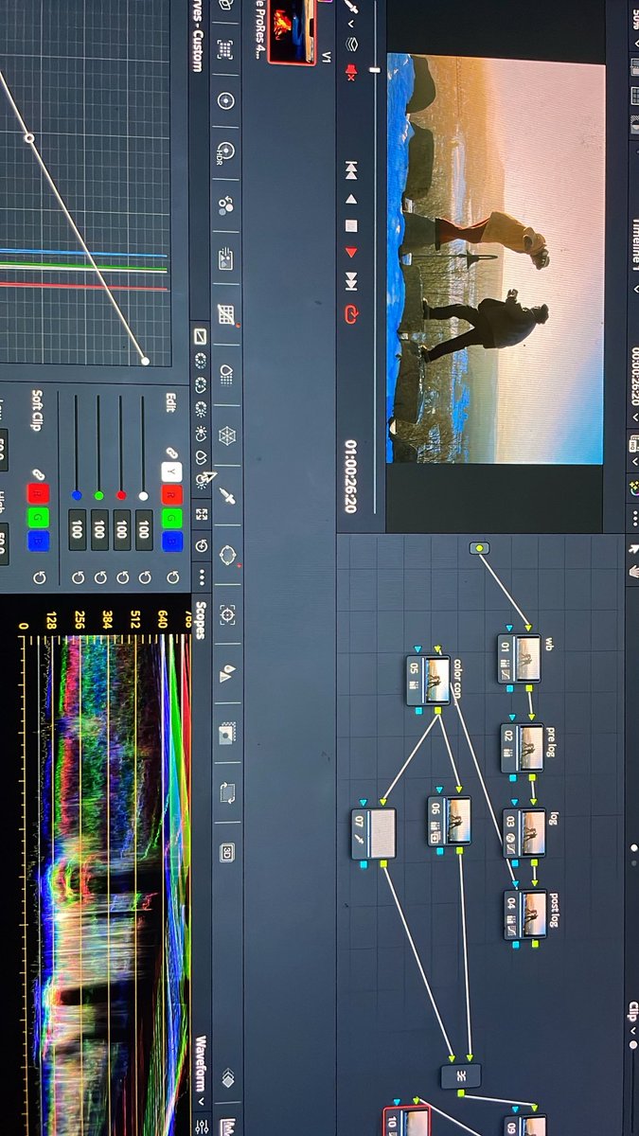Reset all curves with circular arrow

click(x=202, y=546)
